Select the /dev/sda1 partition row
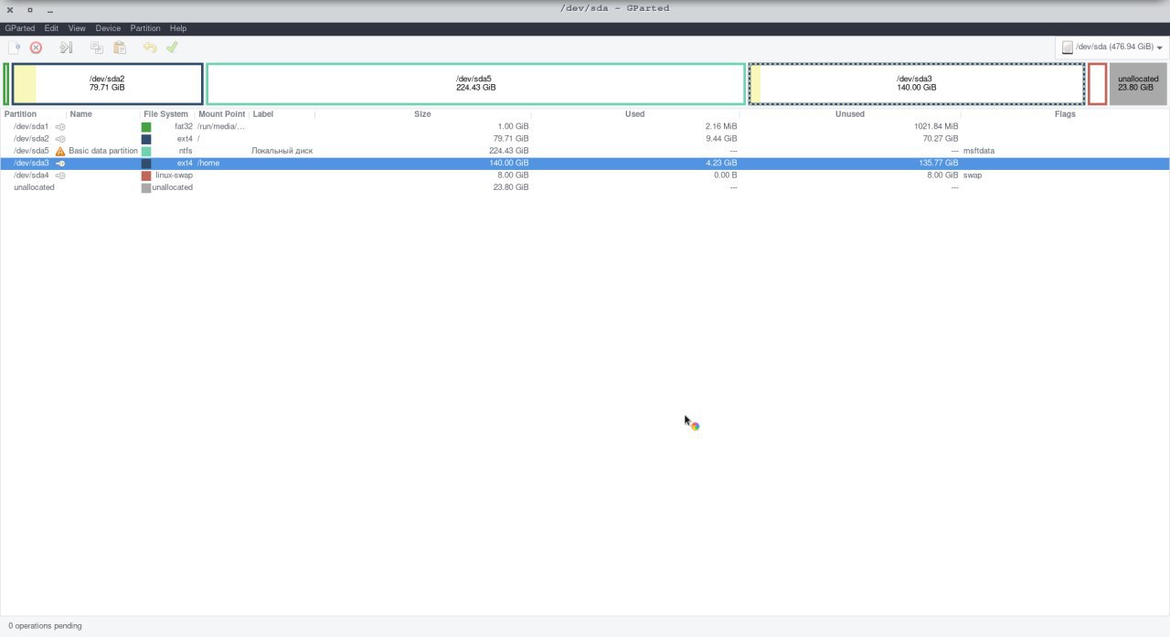Viewport: 1170px width, 637px height. pyautogui.click(x=585, y=126)
